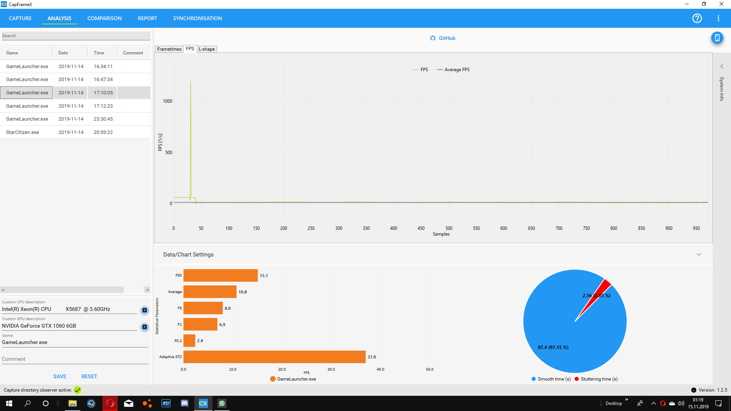Collapse the Data/Chart Settings section
Image resolution: width=731 pixels, height=411 pixels.
pyautogui.click(x=699, y=254)
